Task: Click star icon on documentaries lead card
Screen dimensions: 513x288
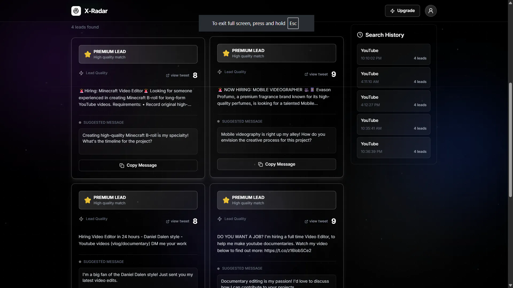Action: pyautogui.click(x=226, y=200)
